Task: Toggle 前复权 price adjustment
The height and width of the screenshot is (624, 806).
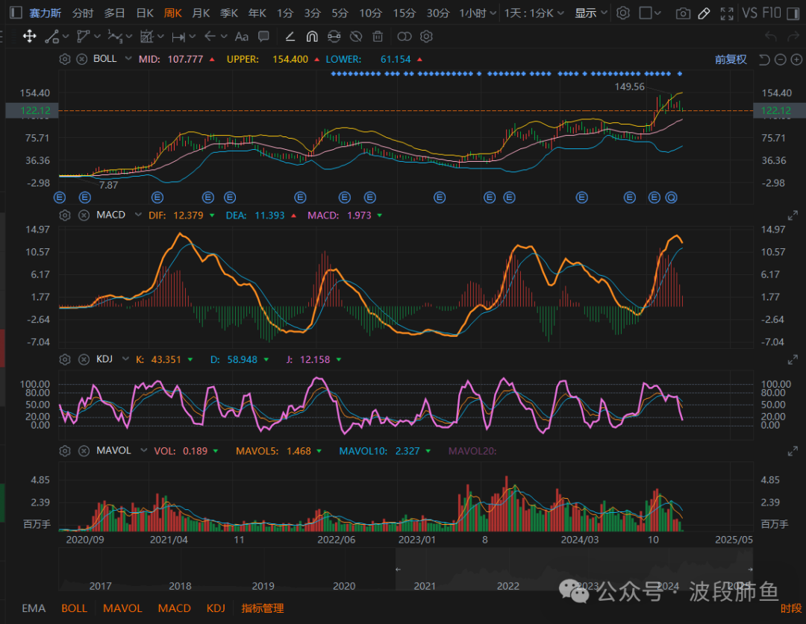Action: [731, 60]
